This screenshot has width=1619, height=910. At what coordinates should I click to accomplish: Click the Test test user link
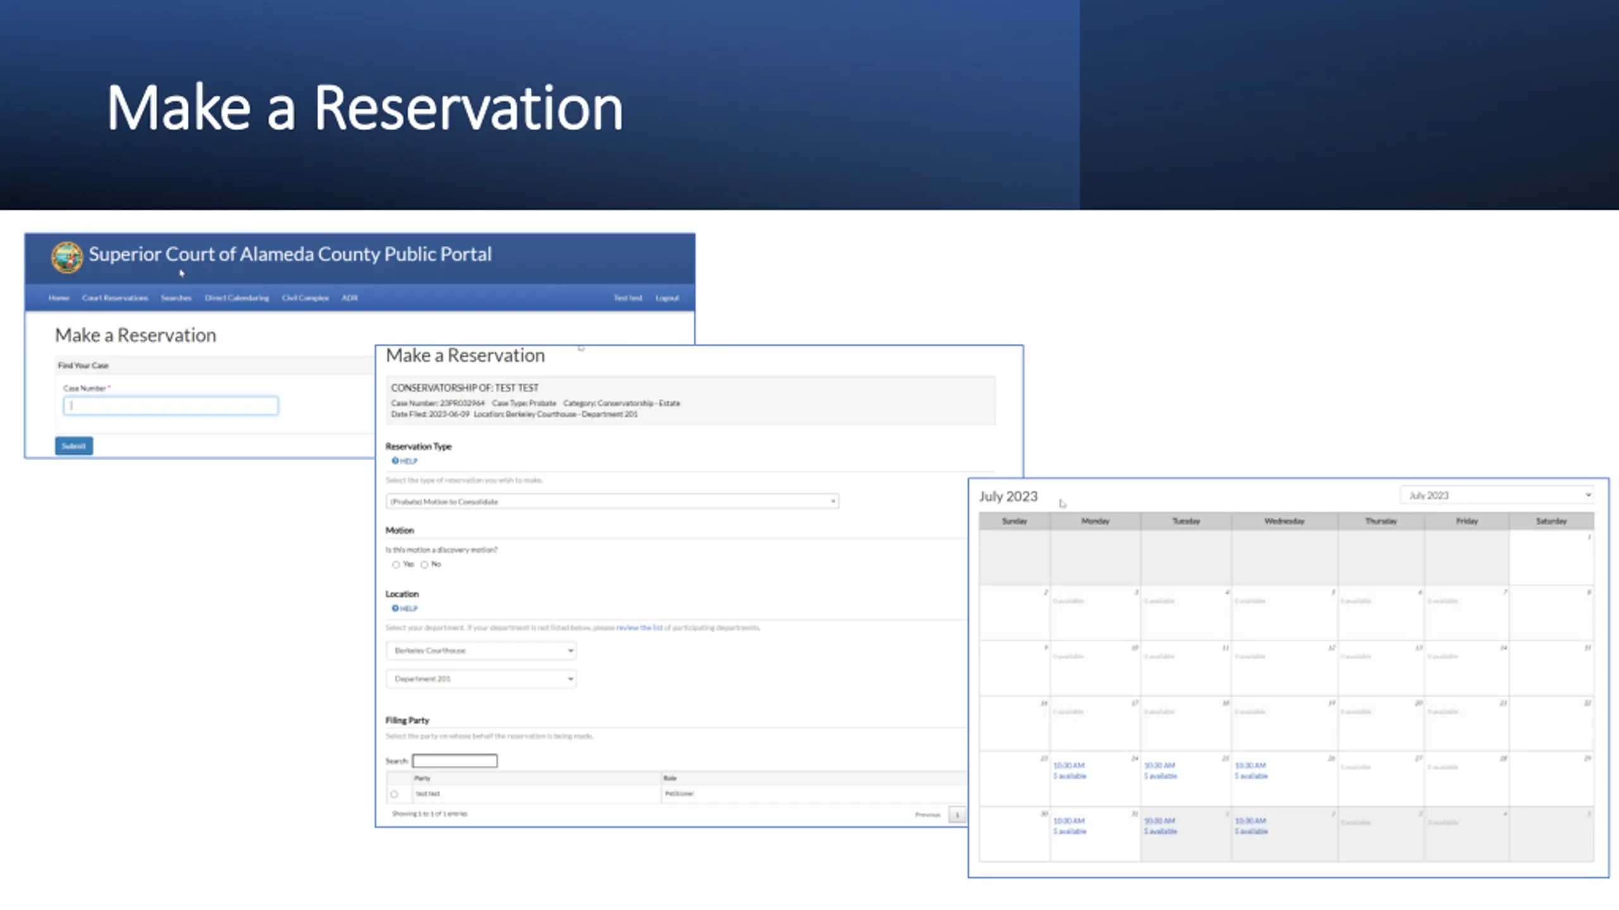(628, 298)
